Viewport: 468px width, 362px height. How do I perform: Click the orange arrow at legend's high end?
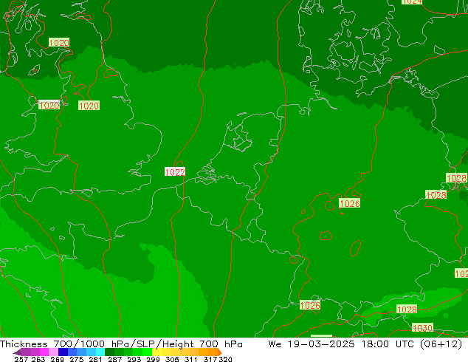(x=220, y=352)
